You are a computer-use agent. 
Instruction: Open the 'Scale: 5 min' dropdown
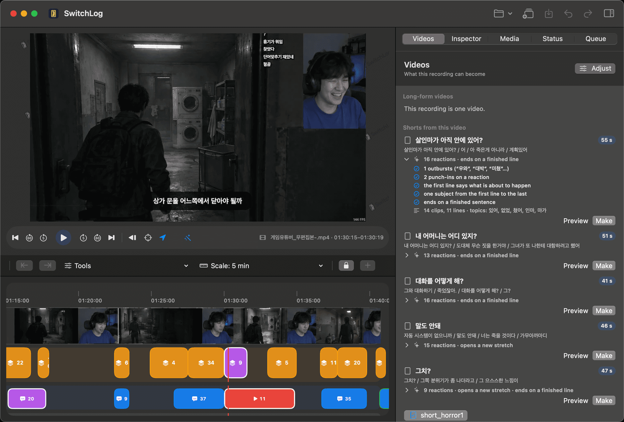[261, 266]
